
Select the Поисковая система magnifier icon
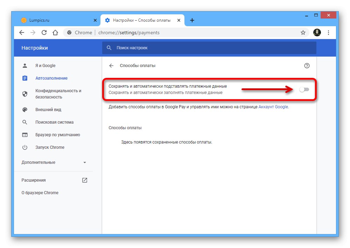[x=24, y=122]
